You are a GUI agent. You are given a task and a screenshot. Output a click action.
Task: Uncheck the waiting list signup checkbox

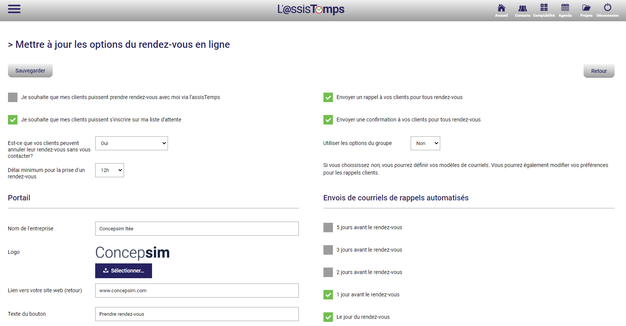click(13, 120)
